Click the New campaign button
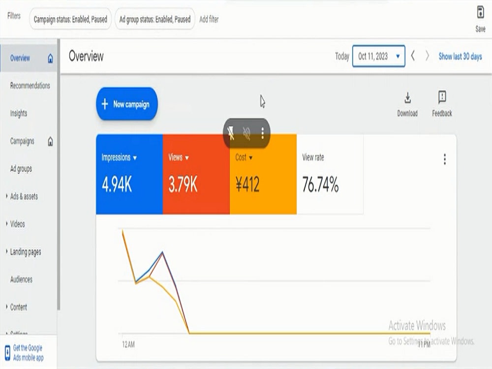This screenshot has height=369, width=492. [127, 104]
